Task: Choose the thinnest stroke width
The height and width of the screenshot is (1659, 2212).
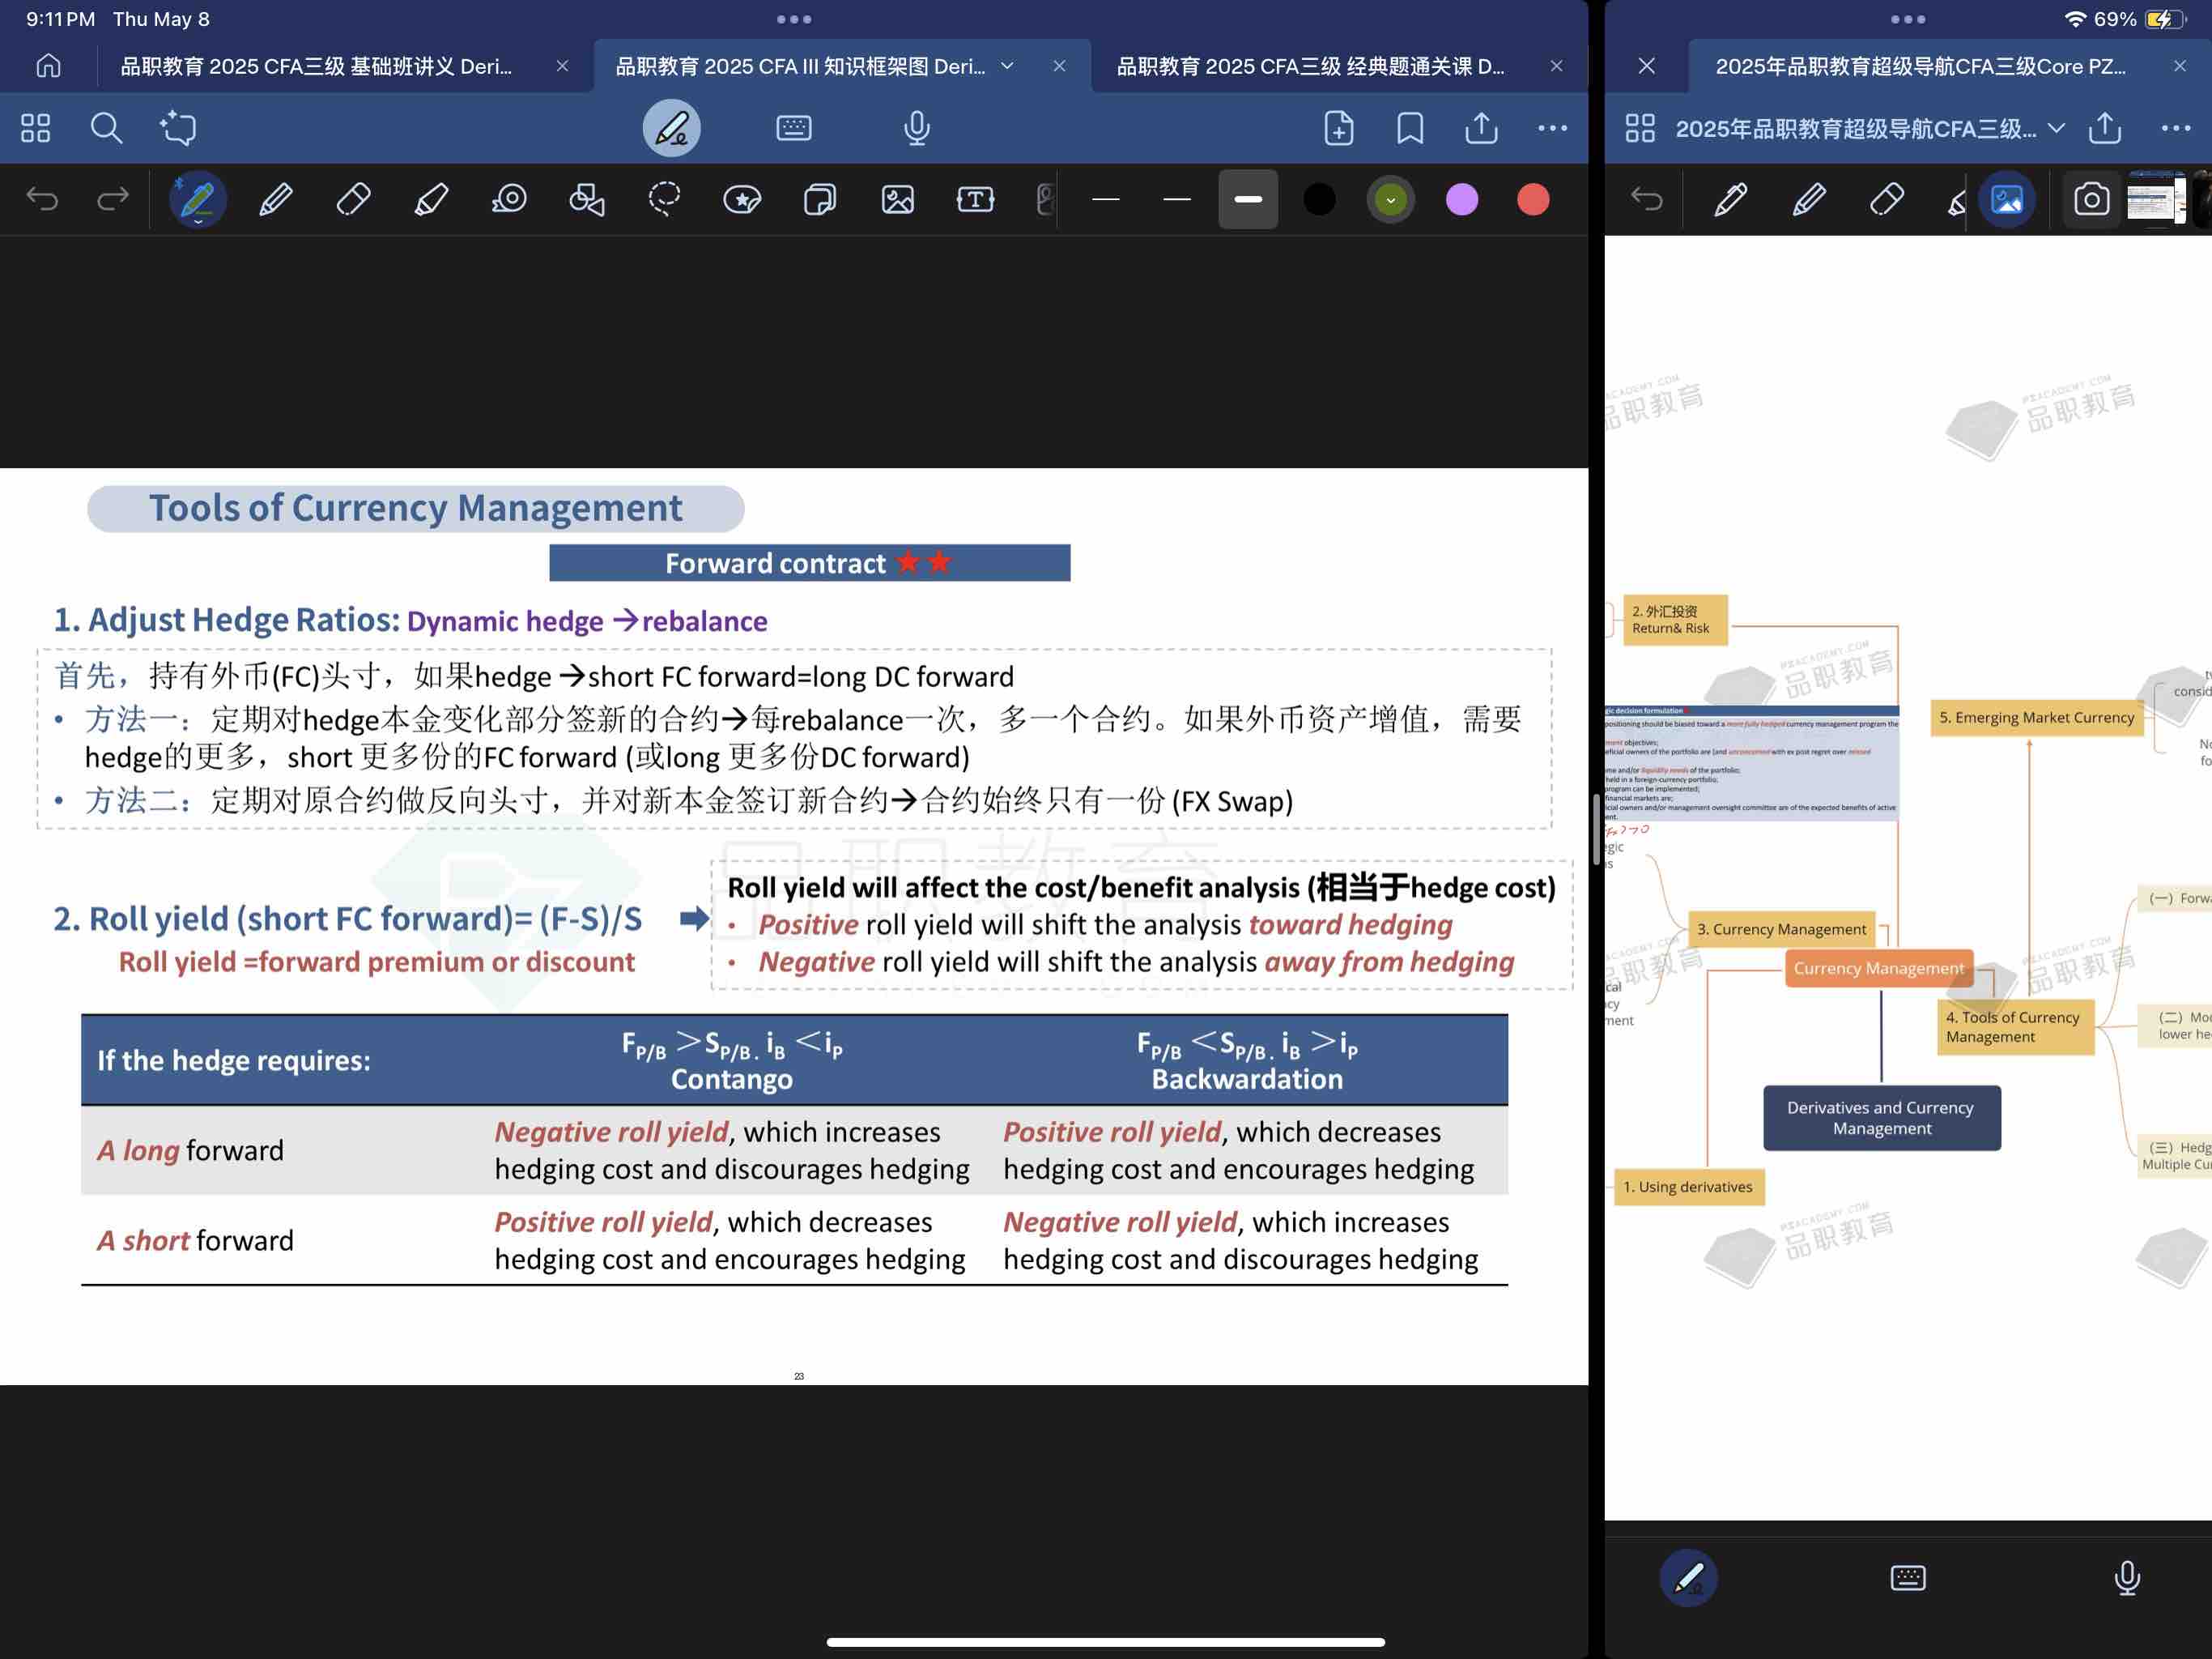Action: click(1105, 199)
